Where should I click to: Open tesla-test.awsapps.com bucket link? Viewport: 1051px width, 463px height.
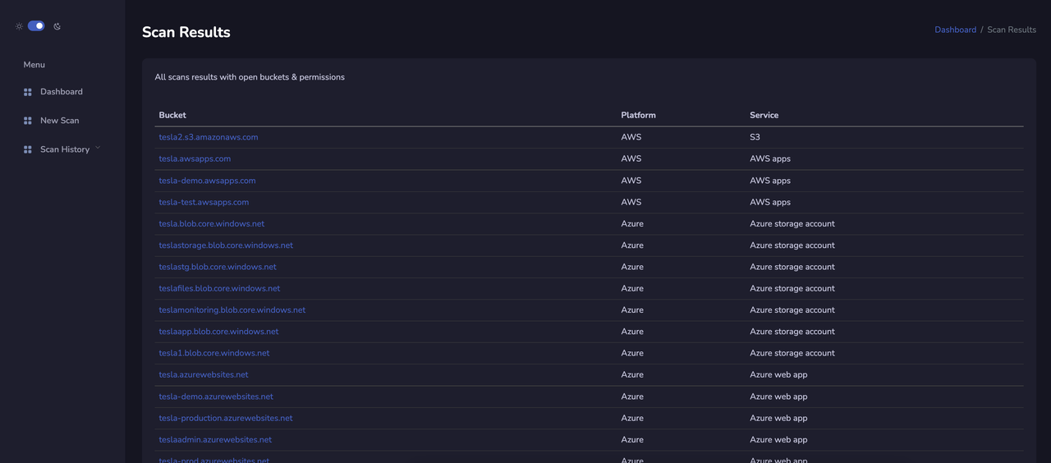[x=204, y=202]
